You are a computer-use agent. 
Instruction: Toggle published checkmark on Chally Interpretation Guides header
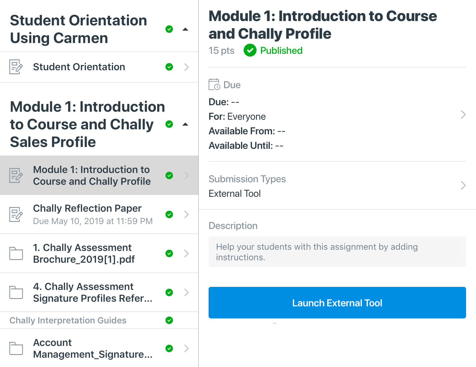tap(169, 320)
